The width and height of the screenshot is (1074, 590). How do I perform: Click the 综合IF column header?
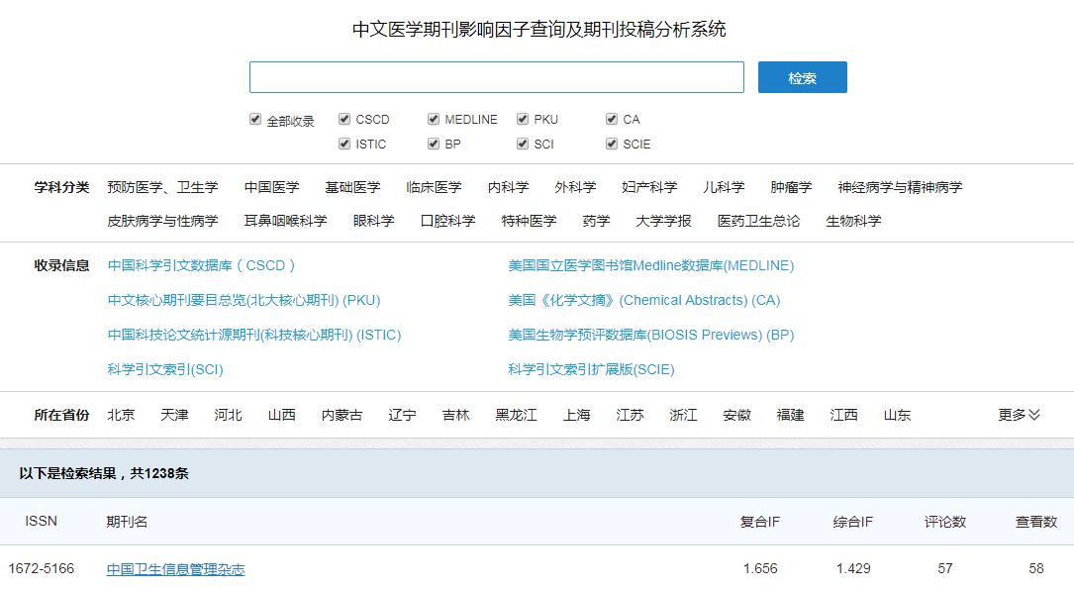[852, 522]
